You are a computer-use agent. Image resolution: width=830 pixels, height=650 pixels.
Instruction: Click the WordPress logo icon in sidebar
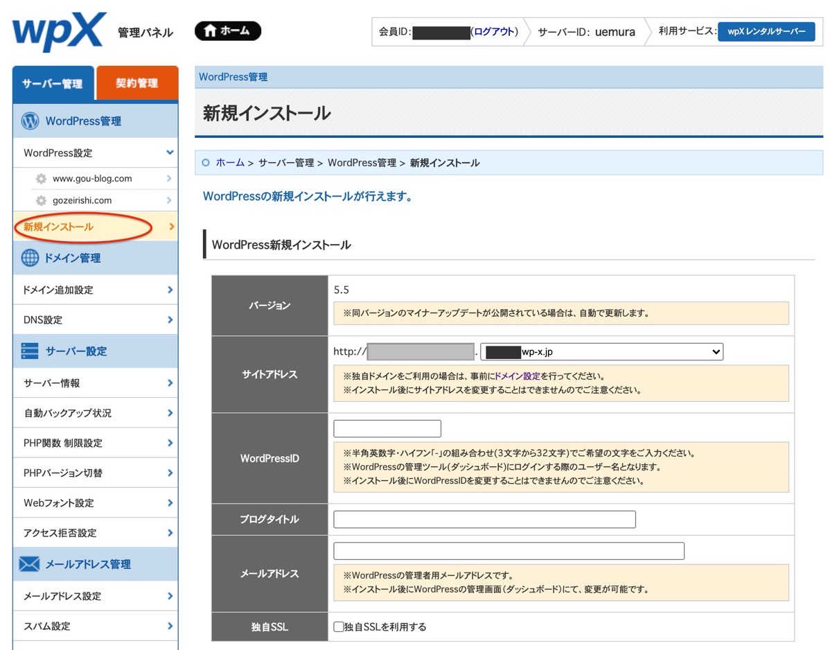(30, 121)
